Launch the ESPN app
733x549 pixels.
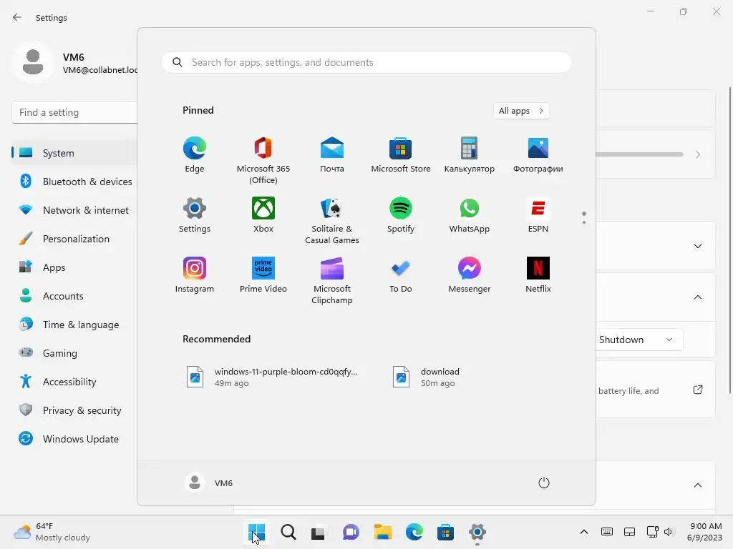pos(538,215)
